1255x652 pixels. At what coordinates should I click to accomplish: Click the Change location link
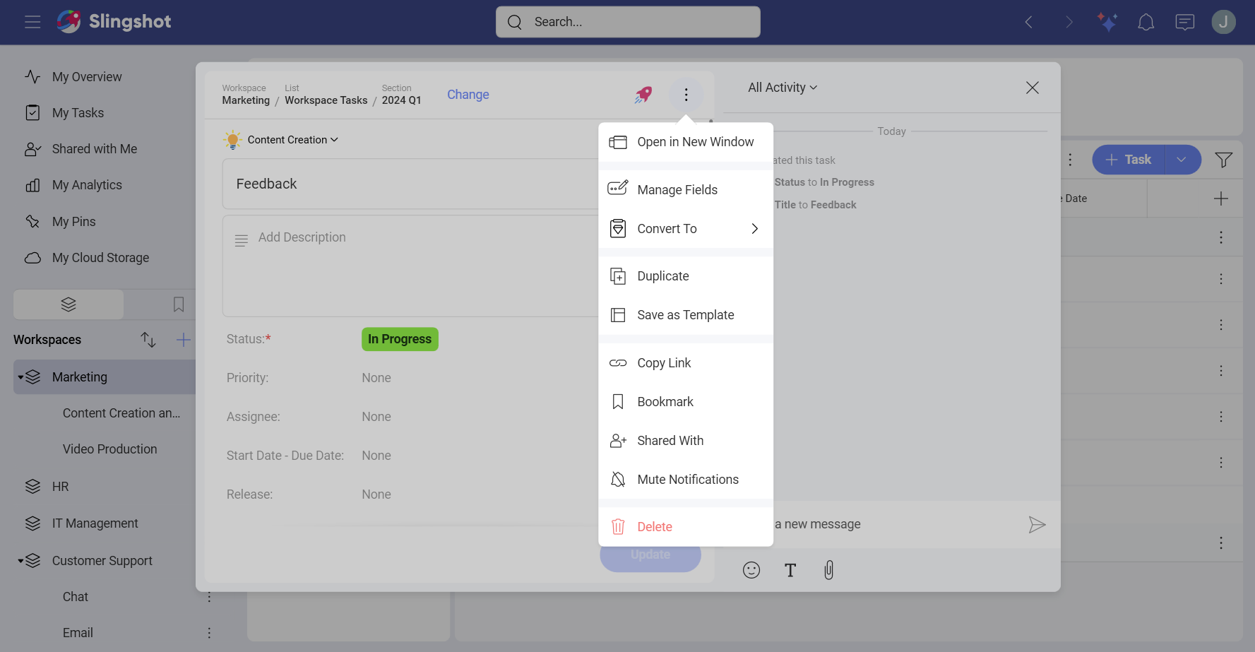468,95
